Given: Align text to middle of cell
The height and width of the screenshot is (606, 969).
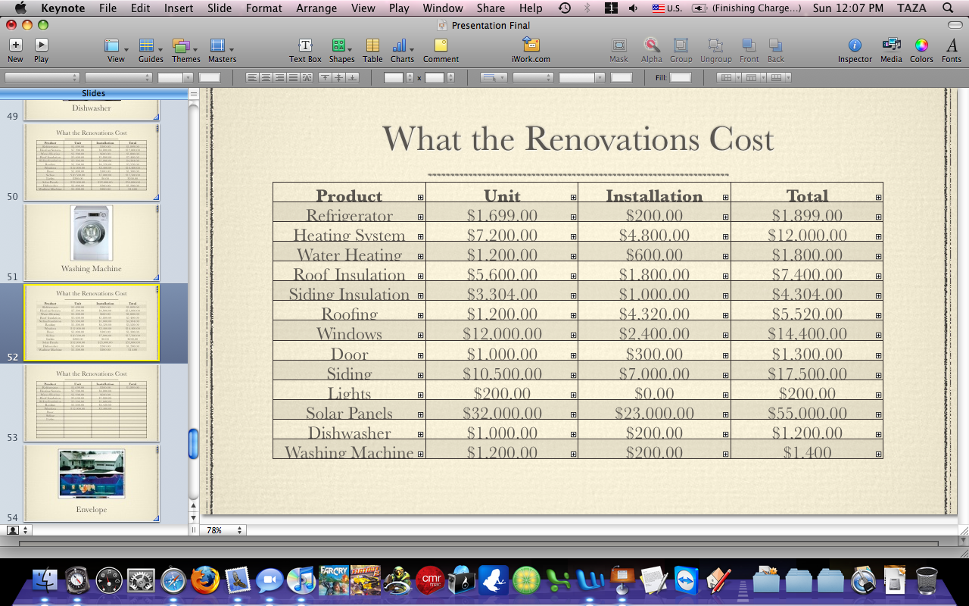Looking at the screenshot, I should click(x=338, y=77).
